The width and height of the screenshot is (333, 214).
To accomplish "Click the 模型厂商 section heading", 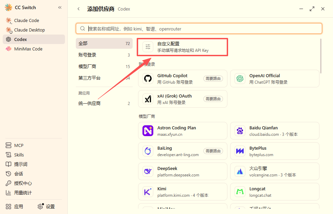I will pos(147,116).
